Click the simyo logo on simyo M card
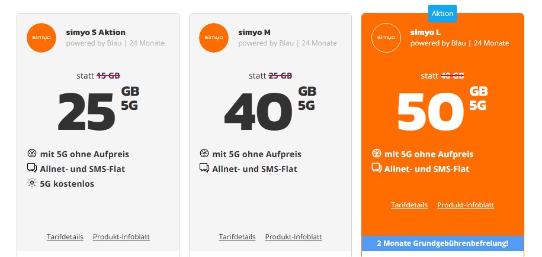The height and width of the screenshot is (257, 542). (x=214, y=38)
